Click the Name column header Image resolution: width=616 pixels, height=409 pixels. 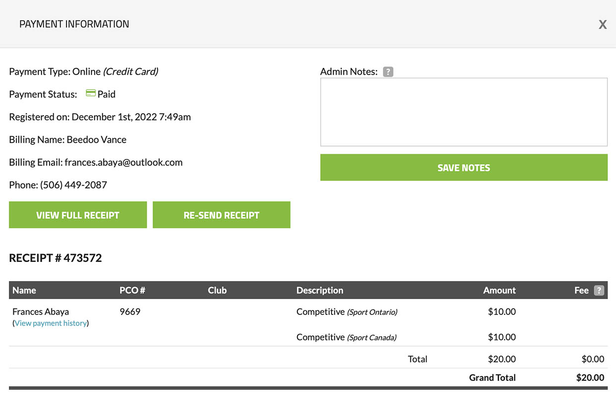[x=24, y=291]
